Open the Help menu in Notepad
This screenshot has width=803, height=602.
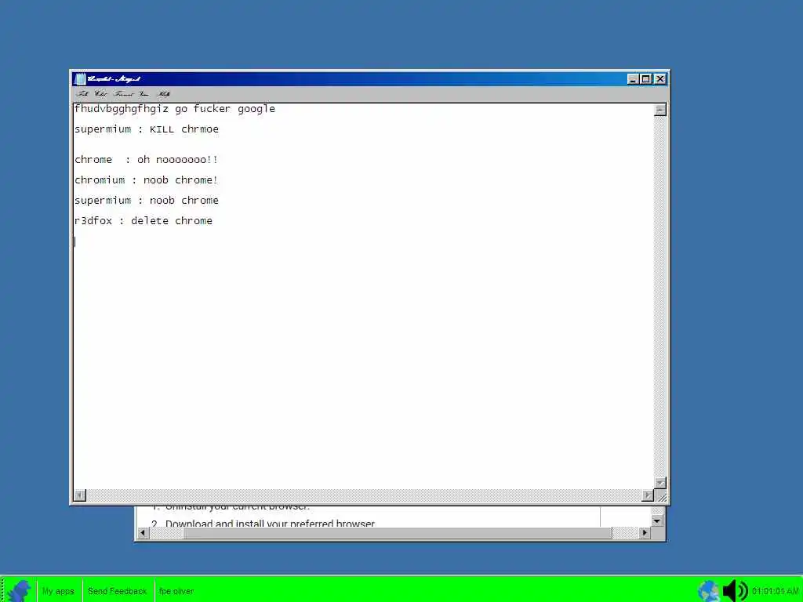(x=164, y=94)
